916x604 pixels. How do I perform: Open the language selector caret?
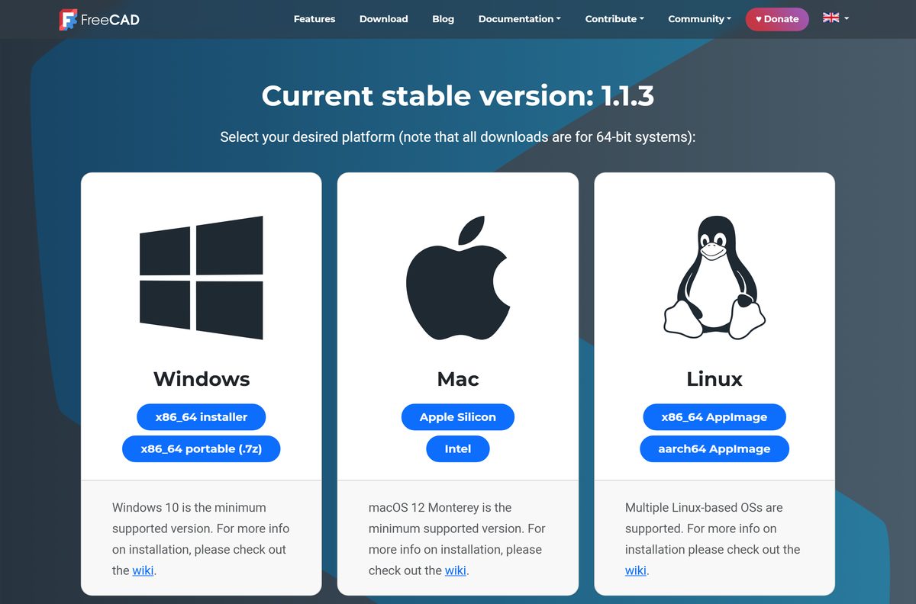point(847,18)
